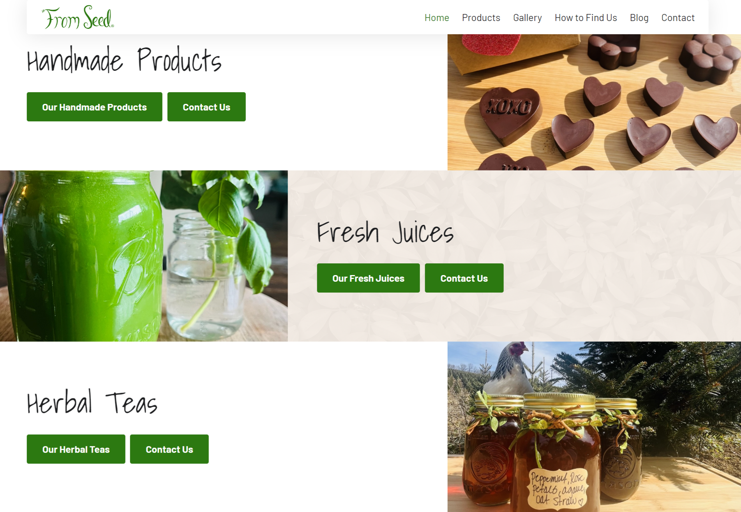This screenshot has width=741, height=512.
Task: Go to the Gallery page
Action: point(527,18)
